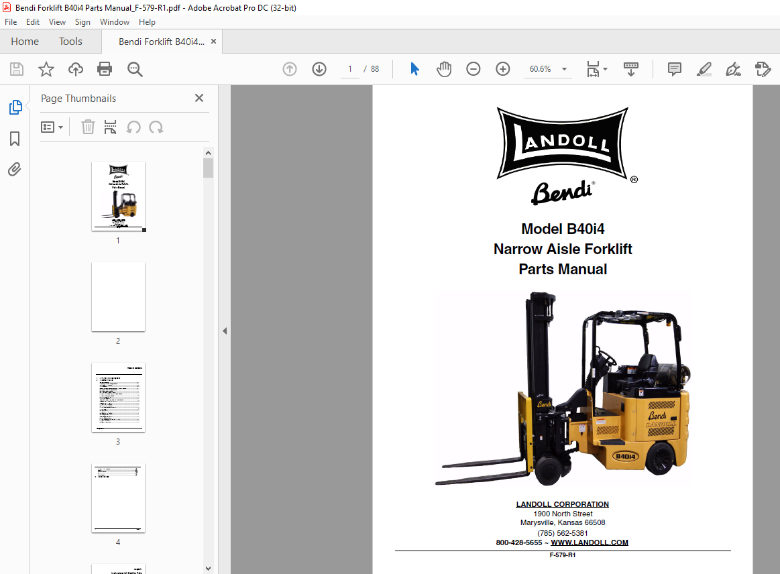The image size is (780, 574).
Task: Activate the Selection arrow tool
Action: point(414,69)
